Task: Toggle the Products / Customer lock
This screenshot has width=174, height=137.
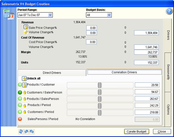Action: tap(25, 85)
